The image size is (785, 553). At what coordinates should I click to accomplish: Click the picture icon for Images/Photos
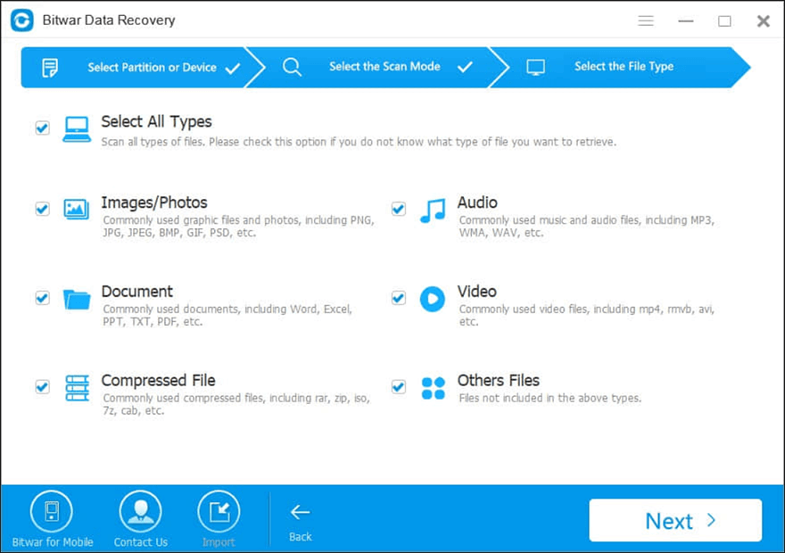point(77,210)
